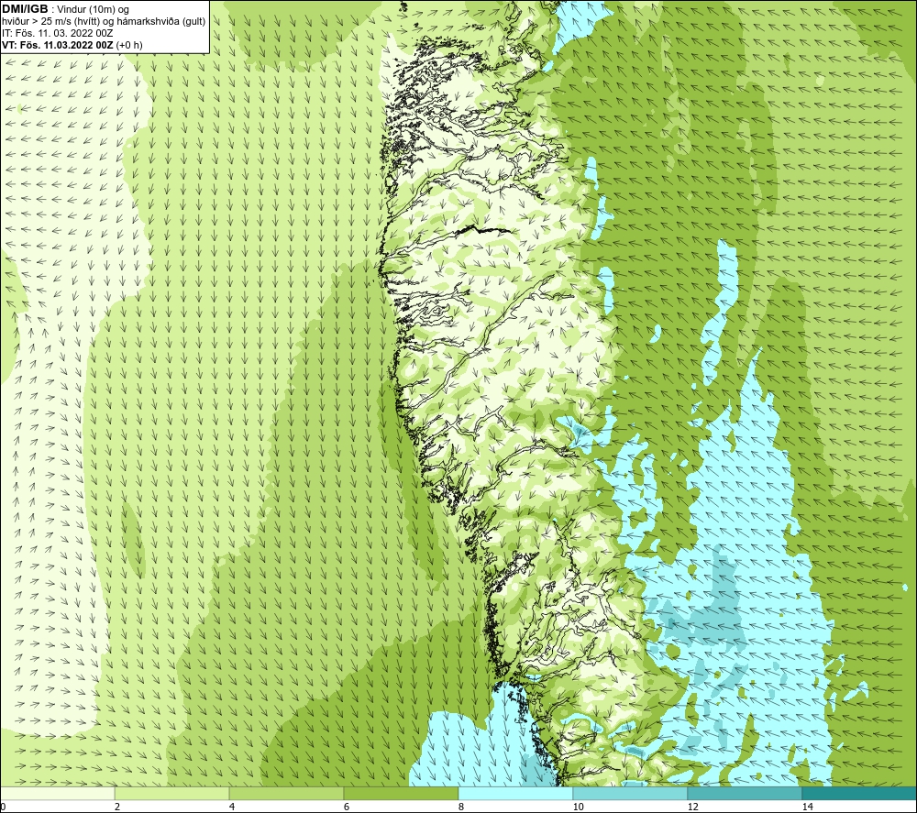Viewport: 917px width, 813px height.
Task: Click the palest 0–2 m/s legend swatch
Action: (x=57, y=793)
